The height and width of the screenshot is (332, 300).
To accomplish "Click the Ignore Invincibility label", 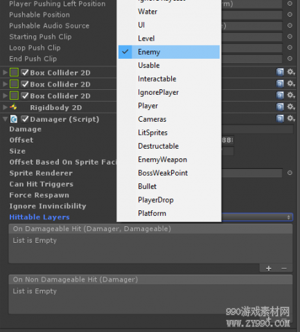I will click(x=48, y=206).
